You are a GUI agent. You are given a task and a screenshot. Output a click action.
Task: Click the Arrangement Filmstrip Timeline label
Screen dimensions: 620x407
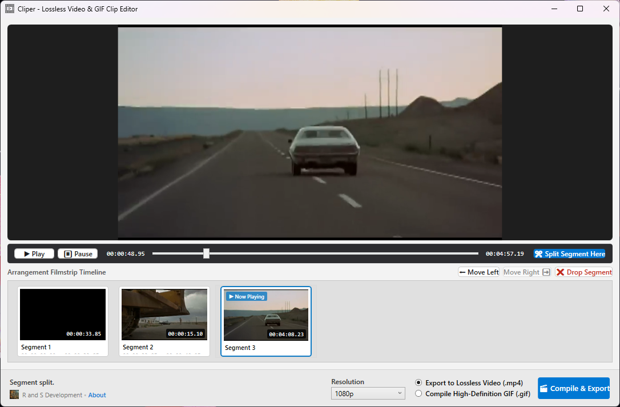[57, 272]
